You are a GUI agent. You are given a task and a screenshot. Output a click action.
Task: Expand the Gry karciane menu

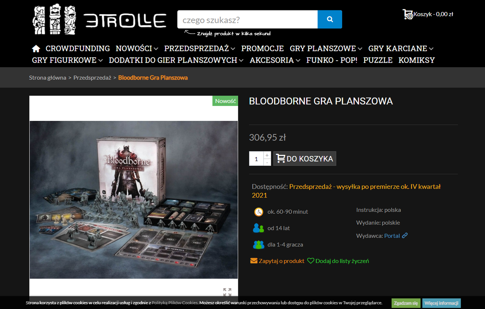pos(401,48)
